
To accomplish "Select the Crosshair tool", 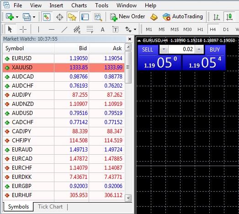I will click(23, 29).
